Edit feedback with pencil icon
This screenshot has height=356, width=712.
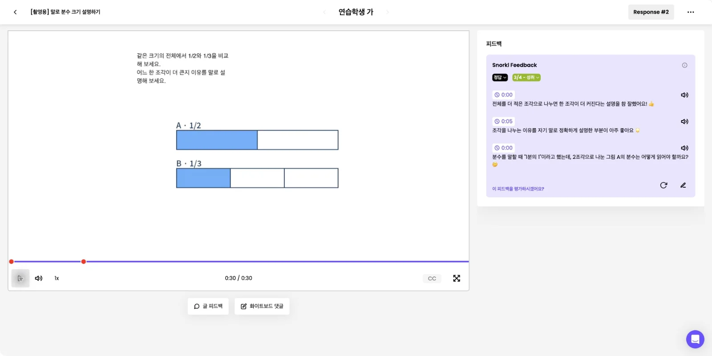point(683,185)
